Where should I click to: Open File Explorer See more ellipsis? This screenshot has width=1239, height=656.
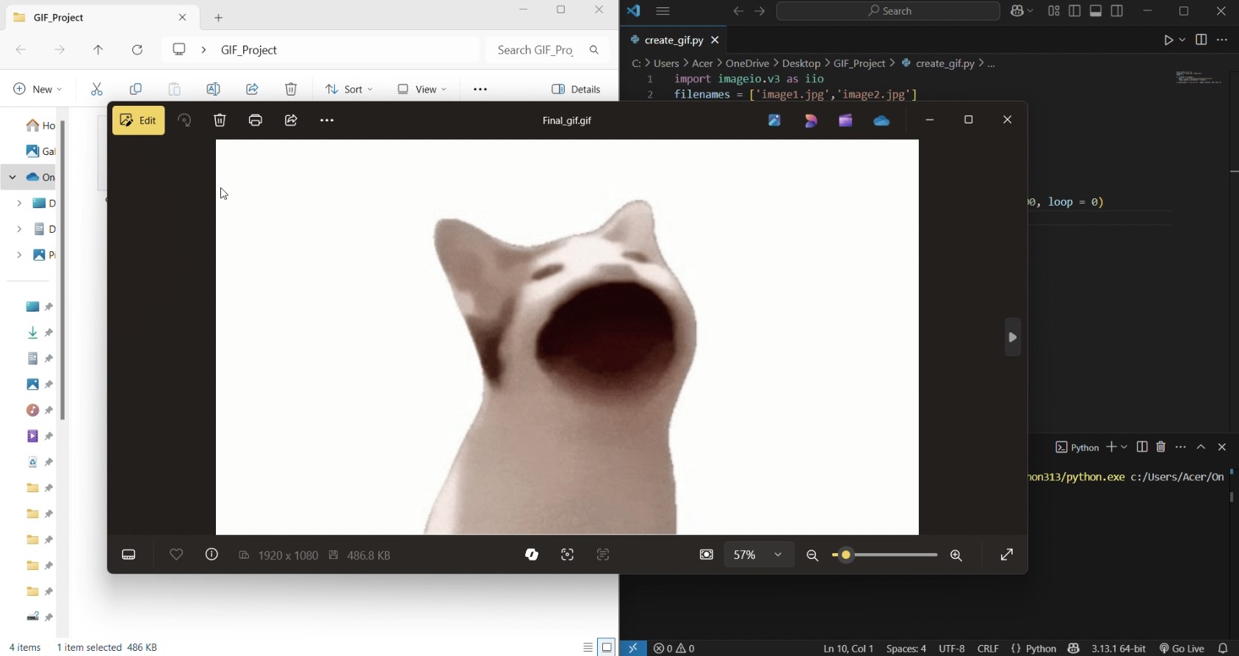(x=480, y=89)
